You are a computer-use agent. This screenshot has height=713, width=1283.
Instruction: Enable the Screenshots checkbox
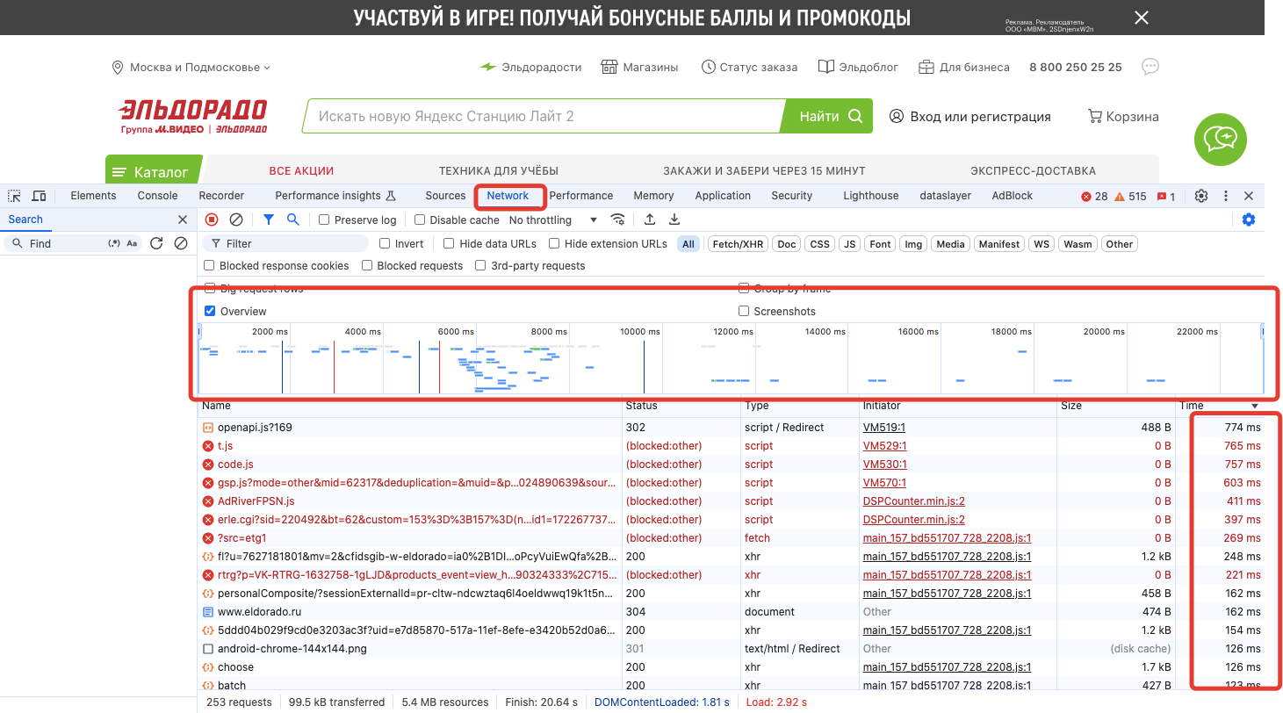click(x=744, y=311)
